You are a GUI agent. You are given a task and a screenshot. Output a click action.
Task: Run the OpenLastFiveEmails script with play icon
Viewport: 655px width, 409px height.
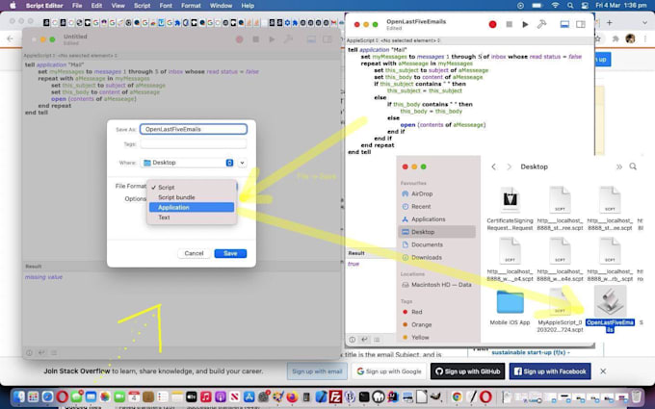click(x=525, y=25)
